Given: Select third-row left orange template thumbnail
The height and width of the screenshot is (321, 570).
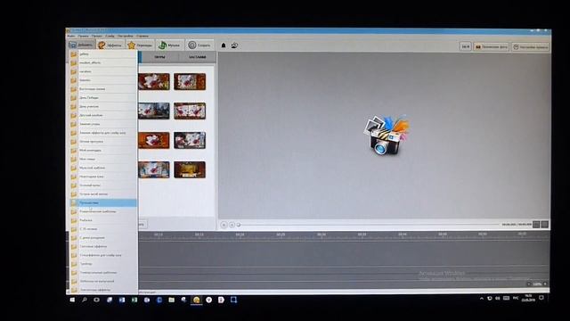Looking at the screenshot, I should pos(154,140).
